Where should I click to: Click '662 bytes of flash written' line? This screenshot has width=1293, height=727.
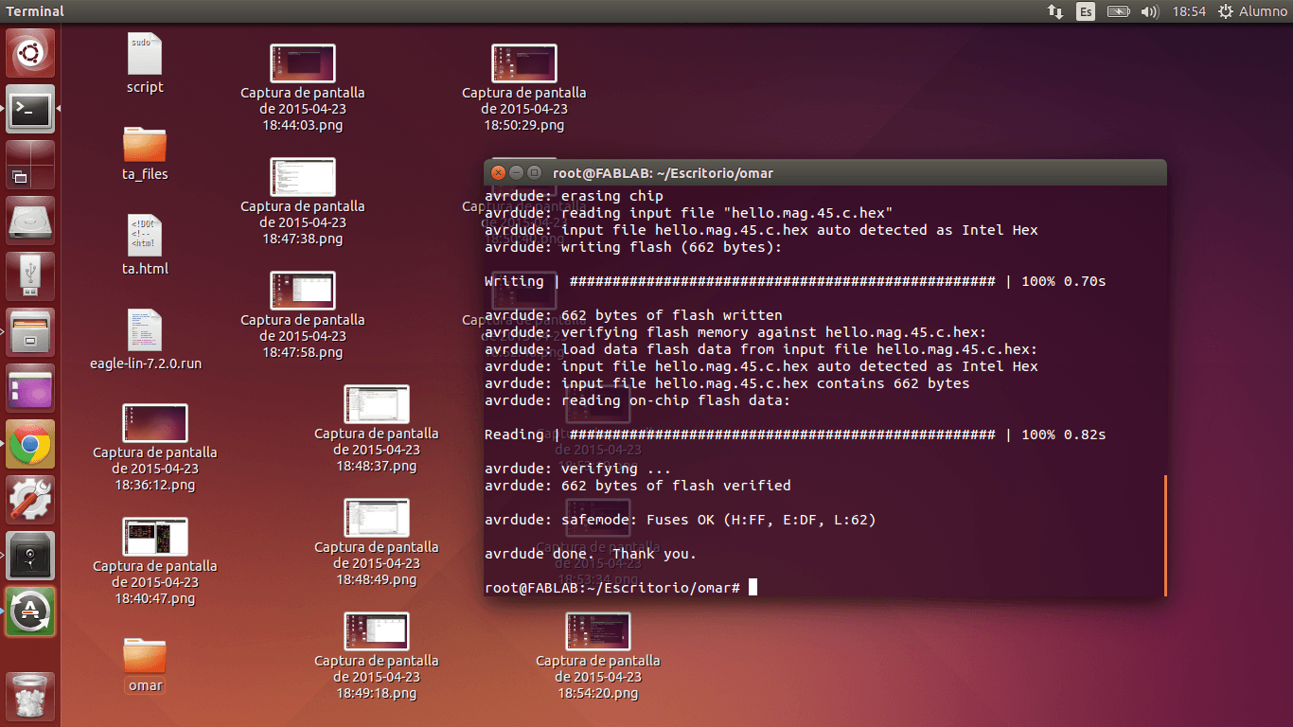click(633, 315)
